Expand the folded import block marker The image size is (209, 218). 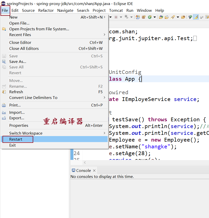(195, 38)
